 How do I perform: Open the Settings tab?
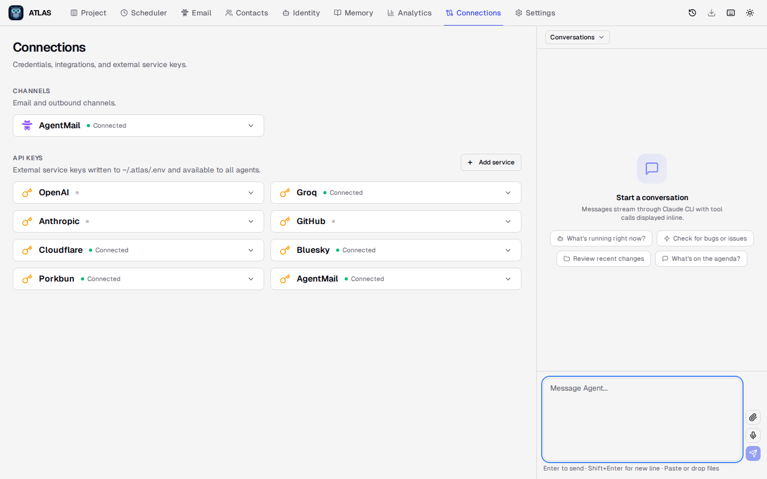[535, 13]
